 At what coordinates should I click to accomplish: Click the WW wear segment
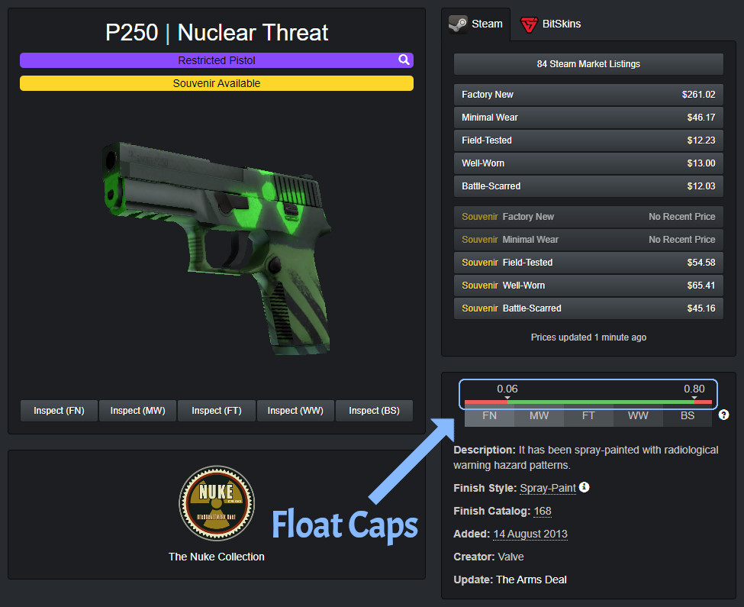(638, 416)
